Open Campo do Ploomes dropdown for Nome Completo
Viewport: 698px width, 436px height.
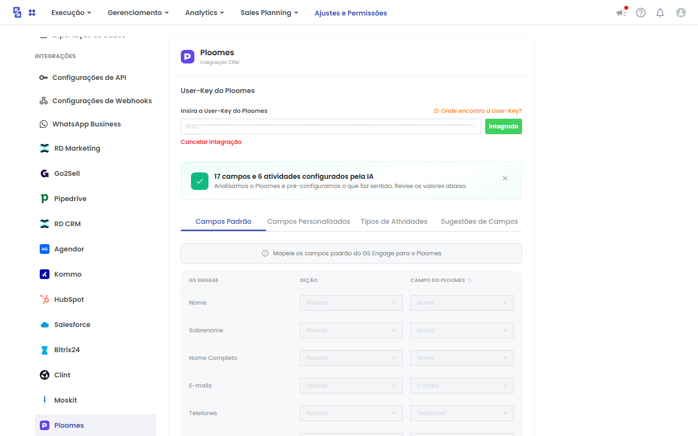coord(462,358)
